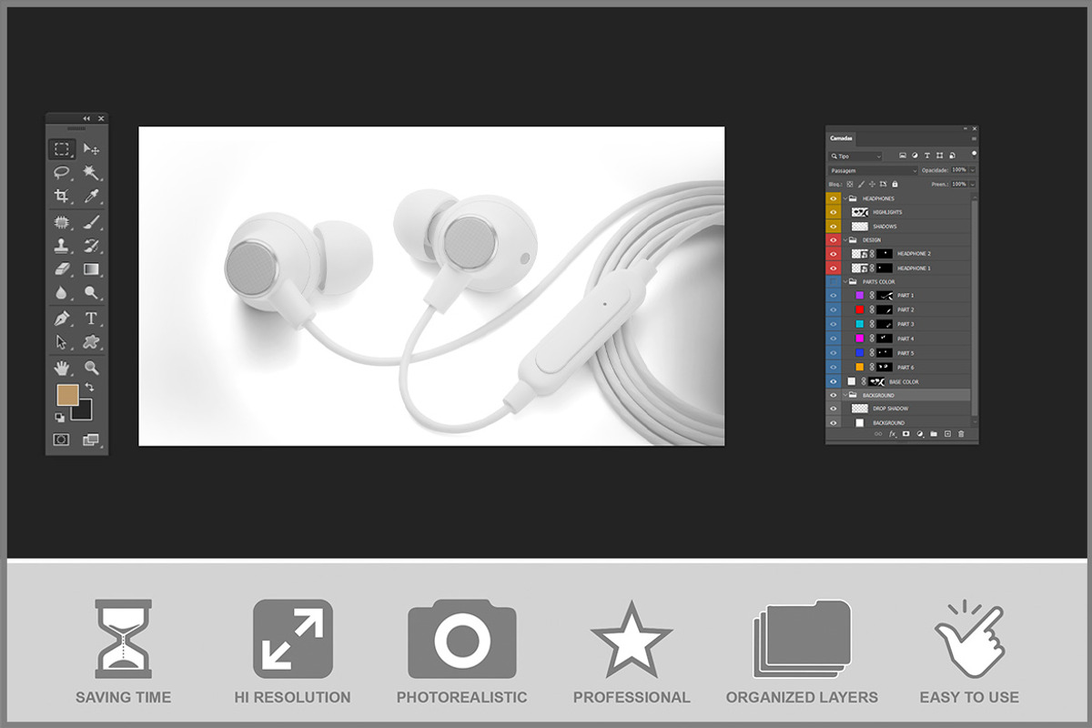
Task: Select the Eyedropper tool
Action: [x=91, y=196]
